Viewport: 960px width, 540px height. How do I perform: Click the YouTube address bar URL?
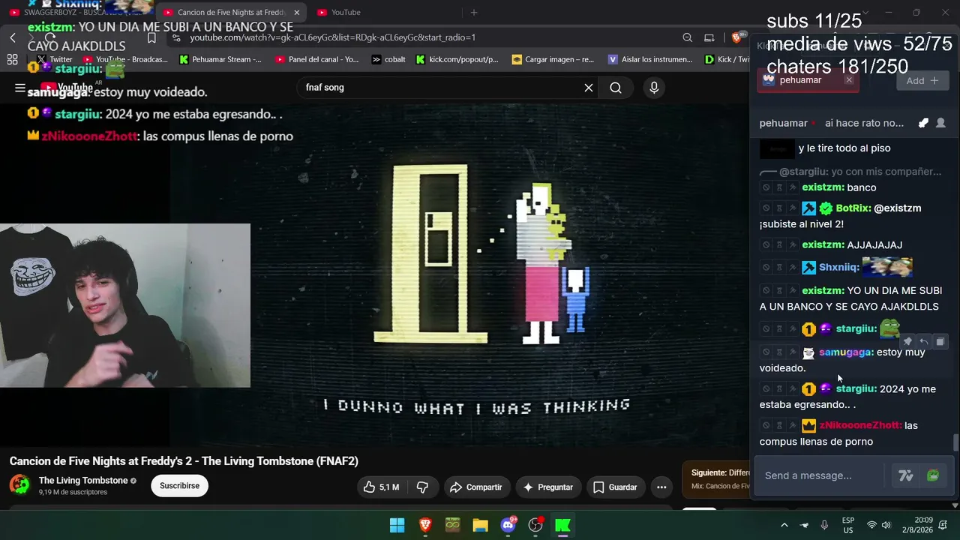tap(333, 37)
